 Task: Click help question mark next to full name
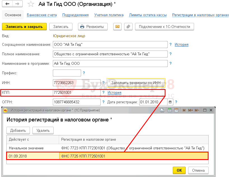click(x=171, y=54)
